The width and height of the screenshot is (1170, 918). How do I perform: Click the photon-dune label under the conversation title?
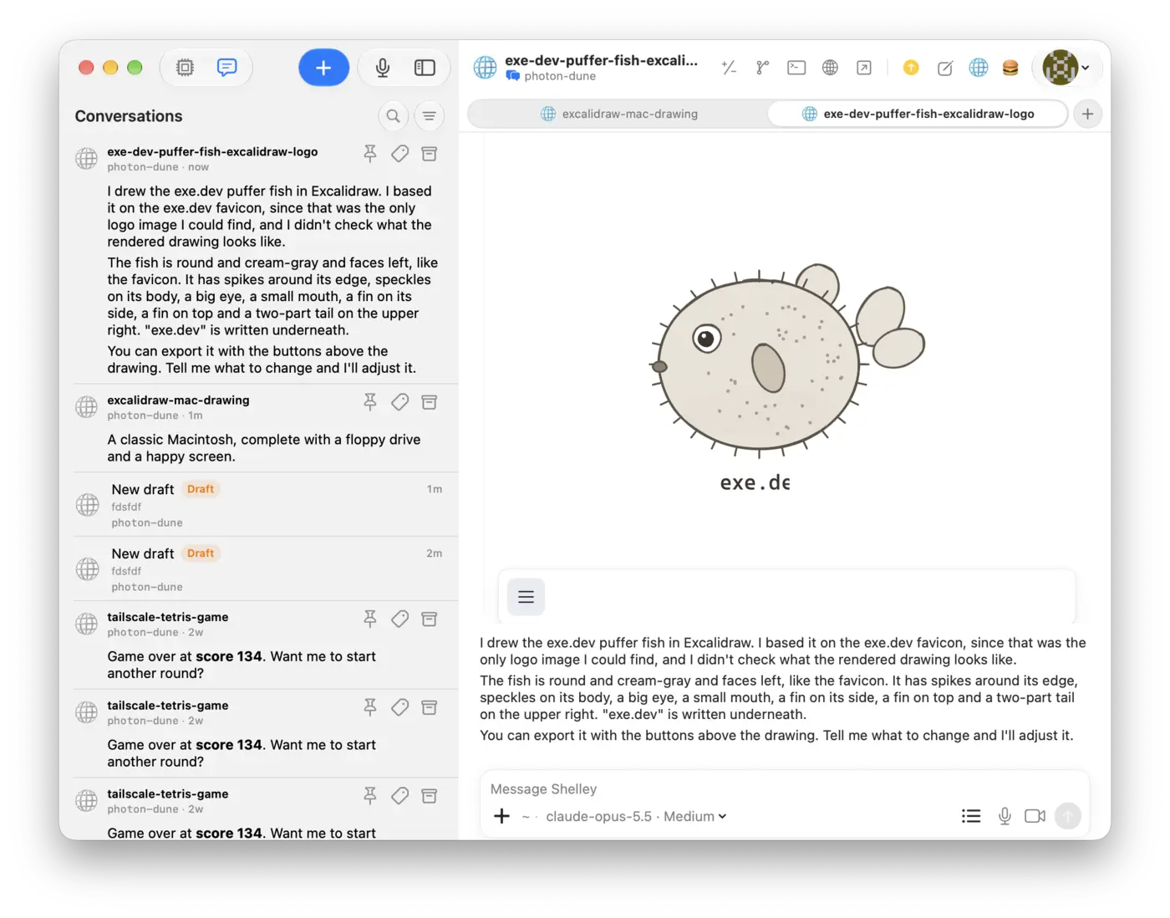pos(560,76)
